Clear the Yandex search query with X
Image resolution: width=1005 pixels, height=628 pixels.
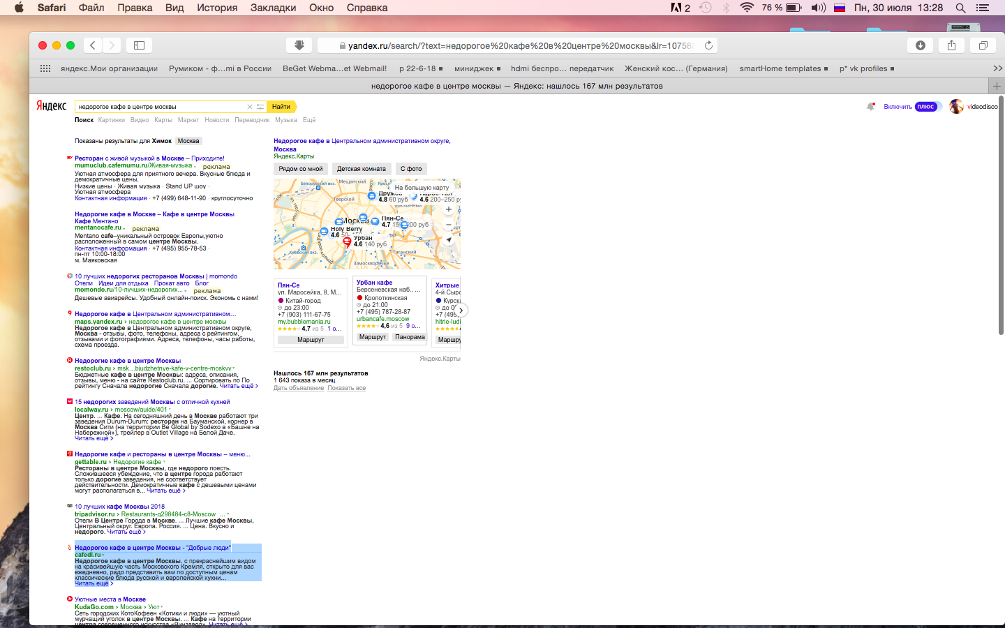[250, 107]
